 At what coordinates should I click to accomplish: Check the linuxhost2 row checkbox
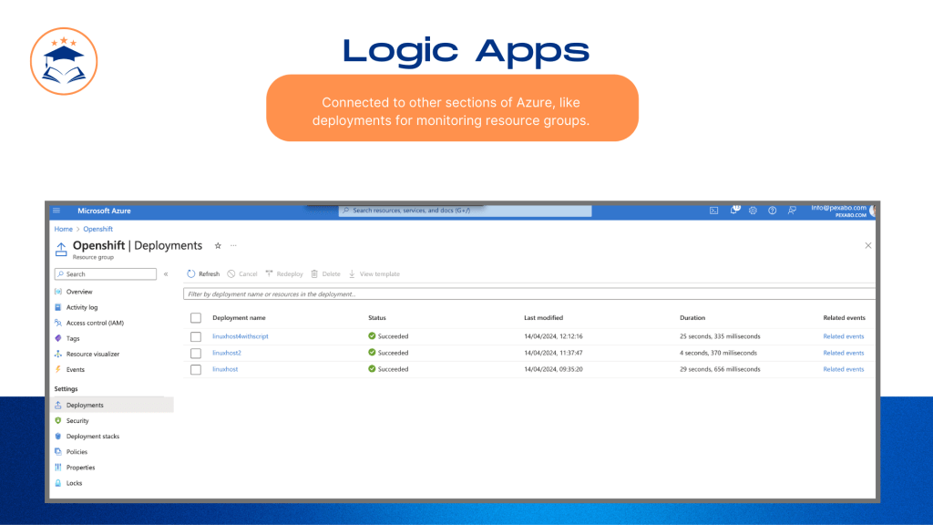[196, 354]
